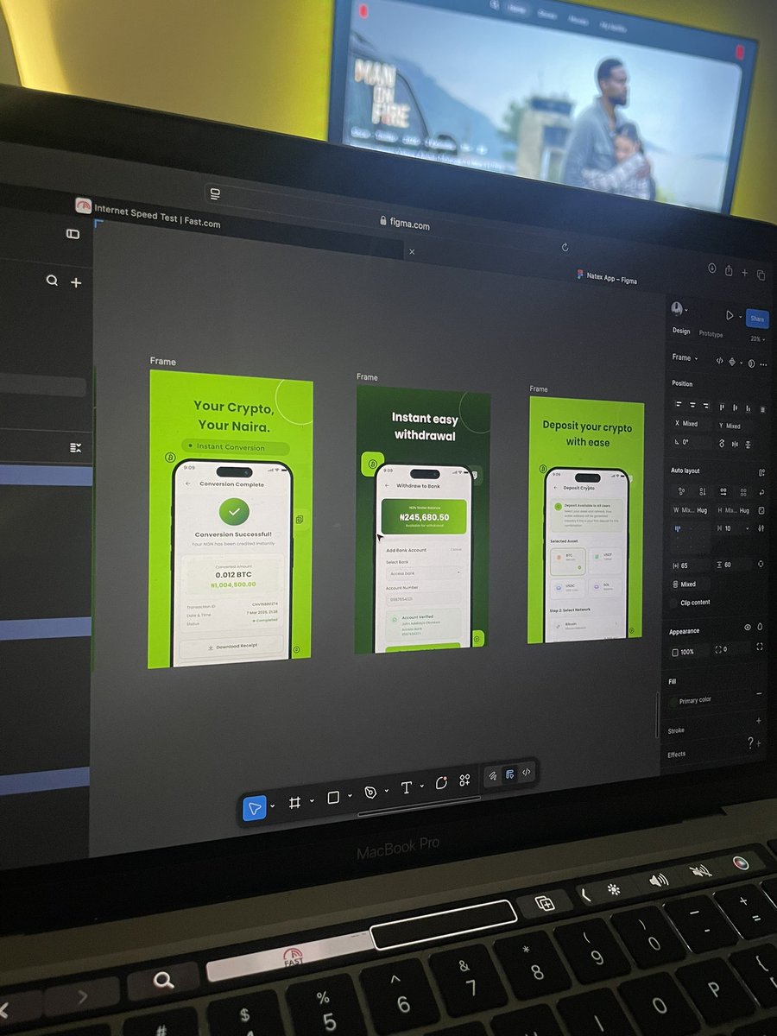Click the blend mode drop icon

760,627
